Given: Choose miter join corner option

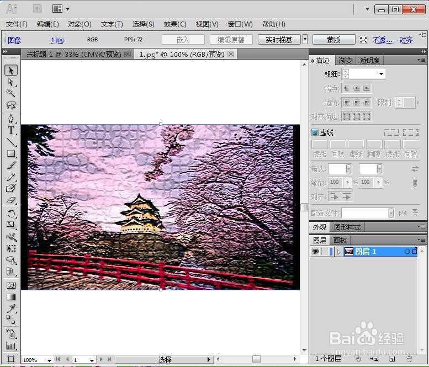Looking at the screenshot, I should coord(347,103).
